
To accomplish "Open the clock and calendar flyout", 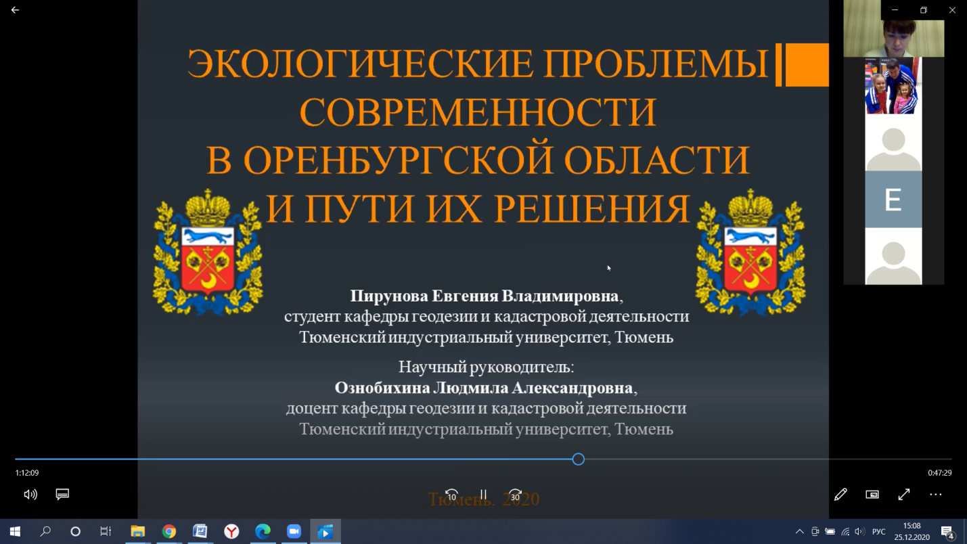I will [912, 532].
